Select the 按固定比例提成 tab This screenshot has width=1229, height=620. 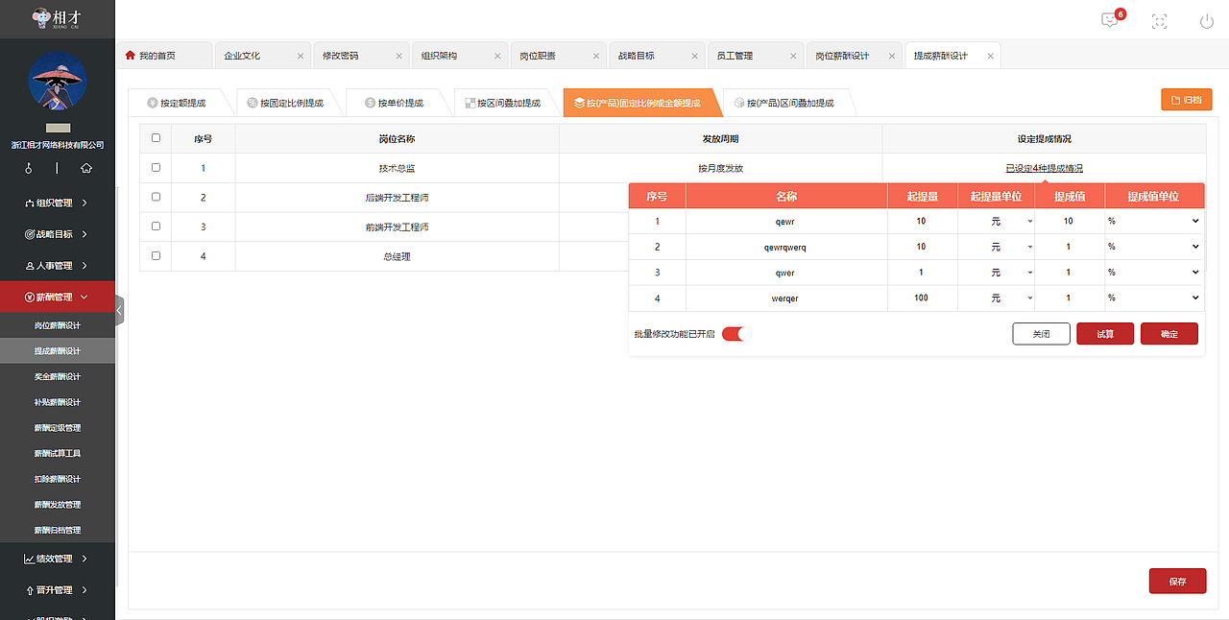coord(285,103)
